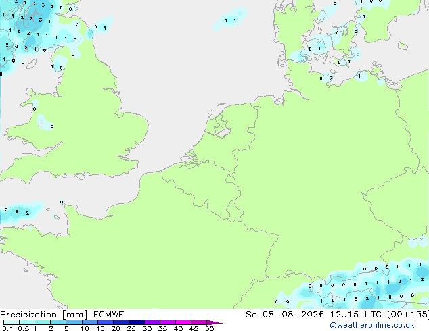Pick the 35–40 mm violet legend swatch

coord(167,322)
